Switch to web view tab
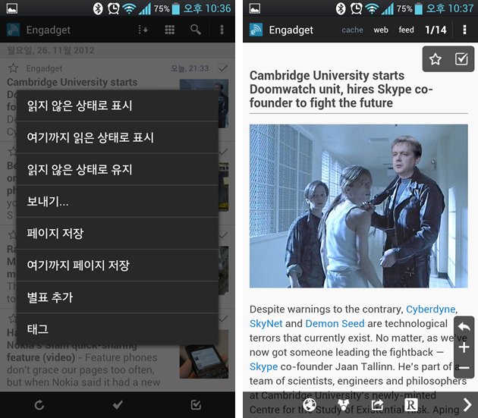 tap(381, 30)
